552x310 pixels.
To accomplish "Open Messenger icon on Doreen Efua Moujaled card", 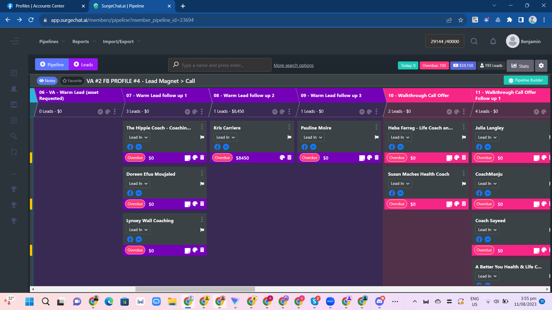I will pyautogui.click(x=139, y=193).
